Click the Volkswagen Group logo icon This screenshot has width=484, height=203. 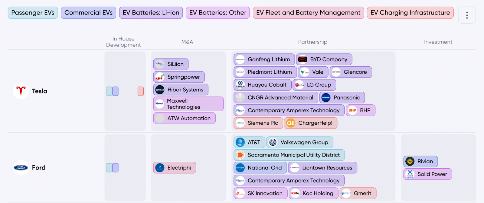click(273, 142)
